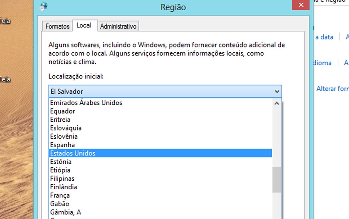Click the Região globe clock title icon

point(43,6)
